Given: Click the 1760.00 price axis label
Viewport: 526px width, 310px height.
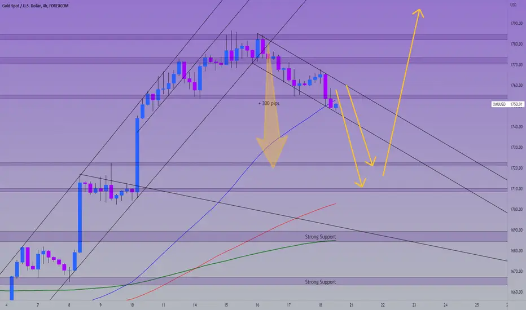Looking at the screenshot, I should tap(516, 86).
